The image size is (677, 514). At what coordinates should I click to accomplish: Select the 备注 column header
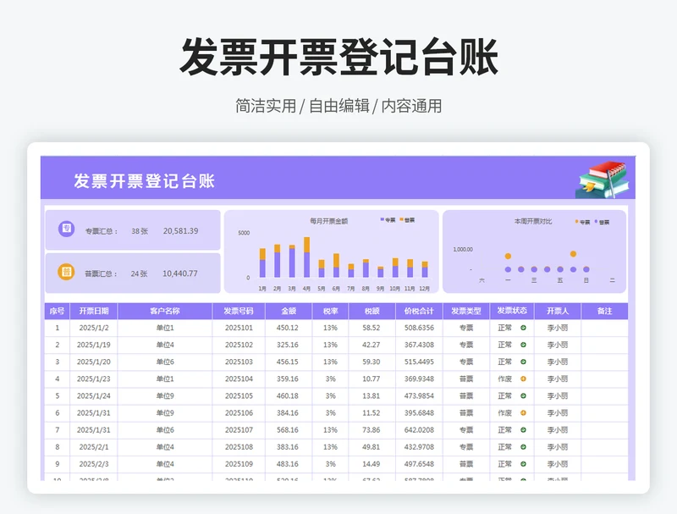pos(604,311)
